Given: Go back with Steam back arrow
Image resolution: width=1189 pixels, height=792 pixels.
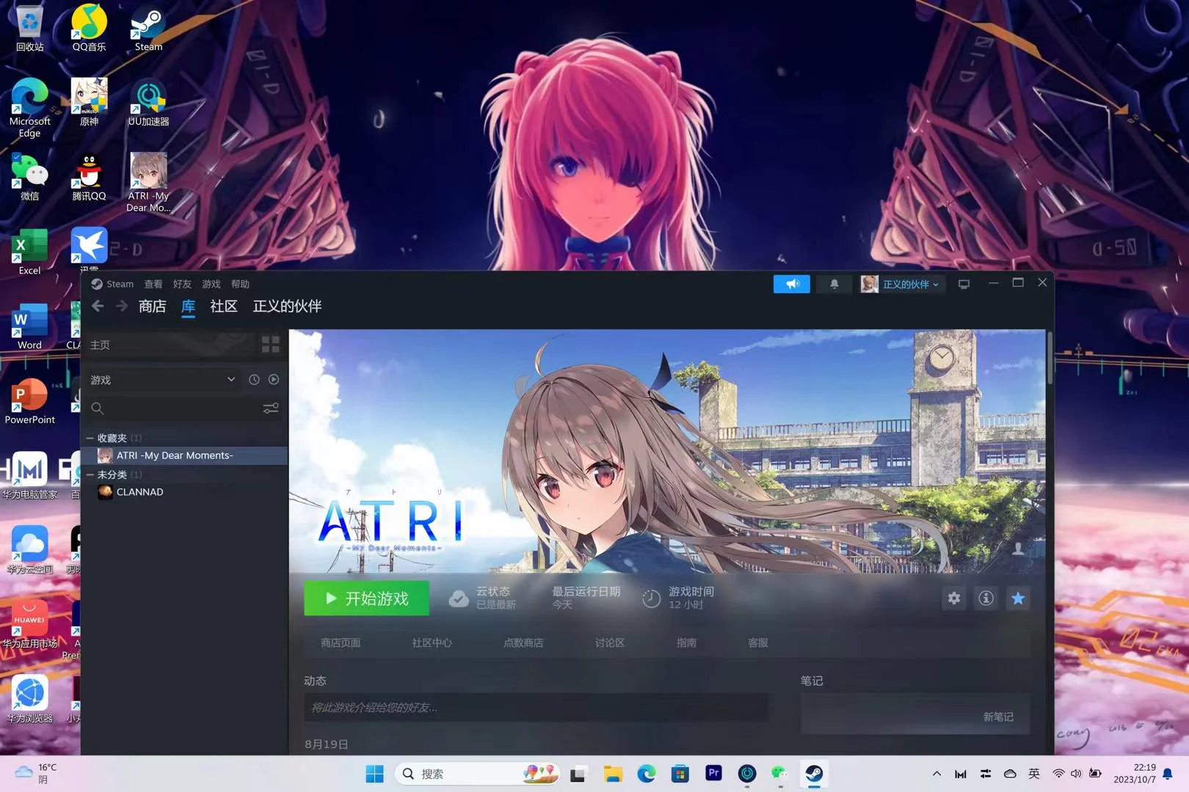Looking at the screenshot, I should coord(98,306).
